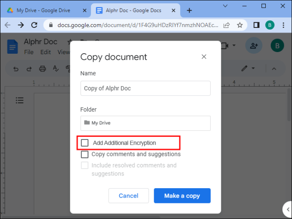Go back to previous page
The width and height of the screenshot is (292, 219).
pyautogui.click(x=8, y=25)
